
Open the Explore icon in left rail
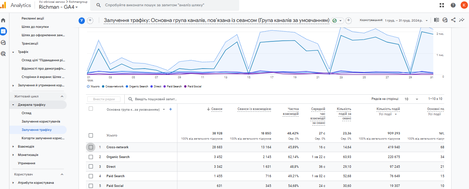coord(3,42)
